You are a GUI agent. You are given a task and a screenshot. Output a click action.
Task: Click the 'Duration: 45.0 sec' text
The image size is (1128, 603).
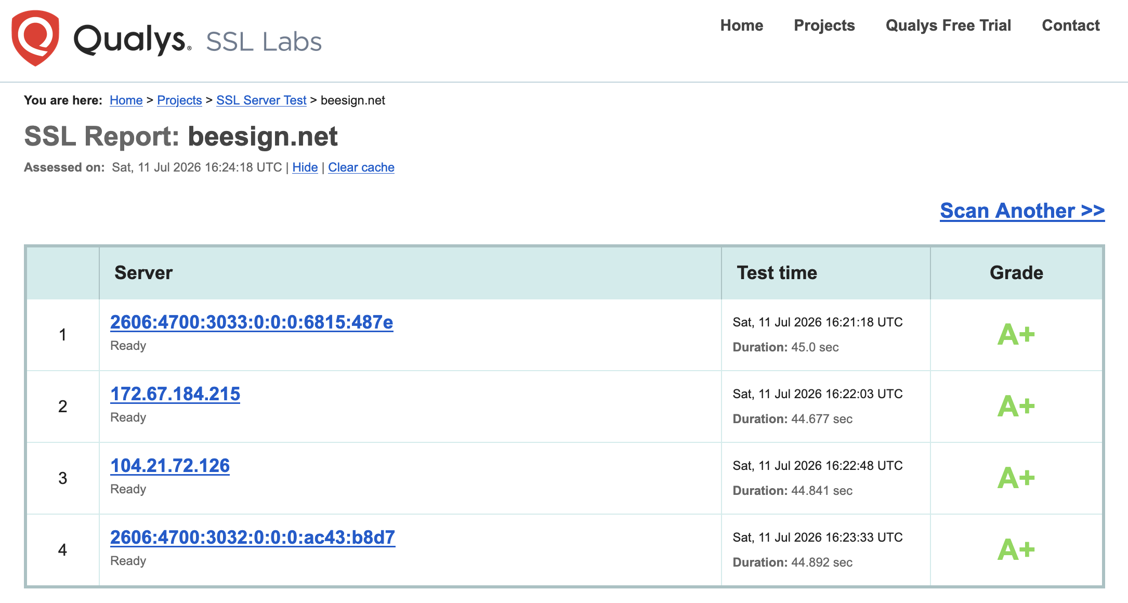coord(785,347)
